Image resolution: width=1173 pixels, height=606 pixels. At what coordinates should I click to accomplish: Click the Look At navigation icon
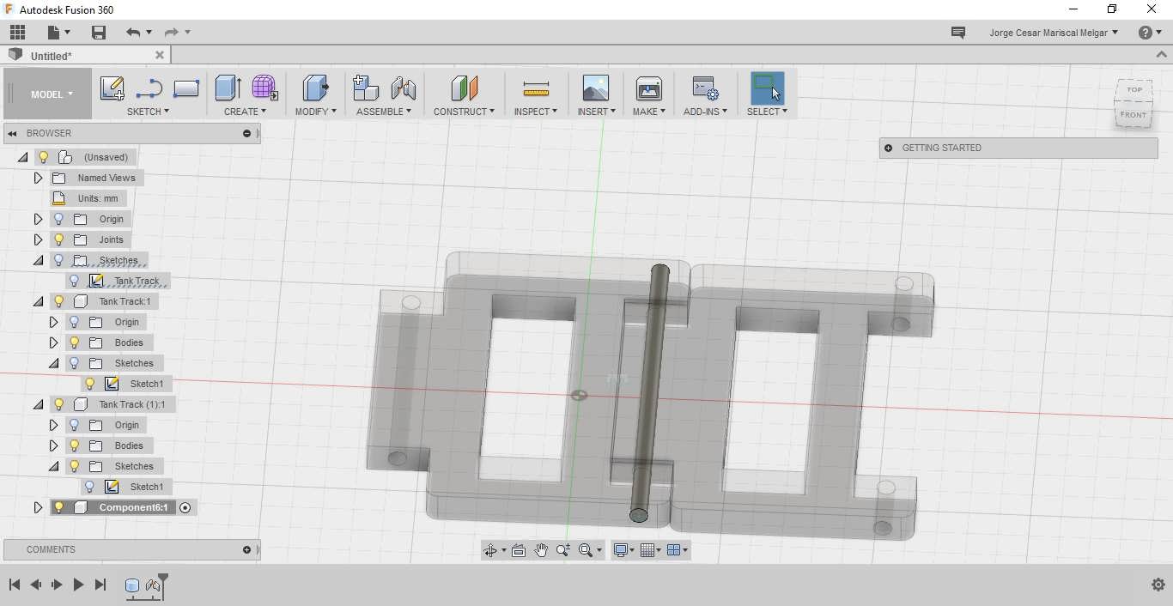pos(519,550)
